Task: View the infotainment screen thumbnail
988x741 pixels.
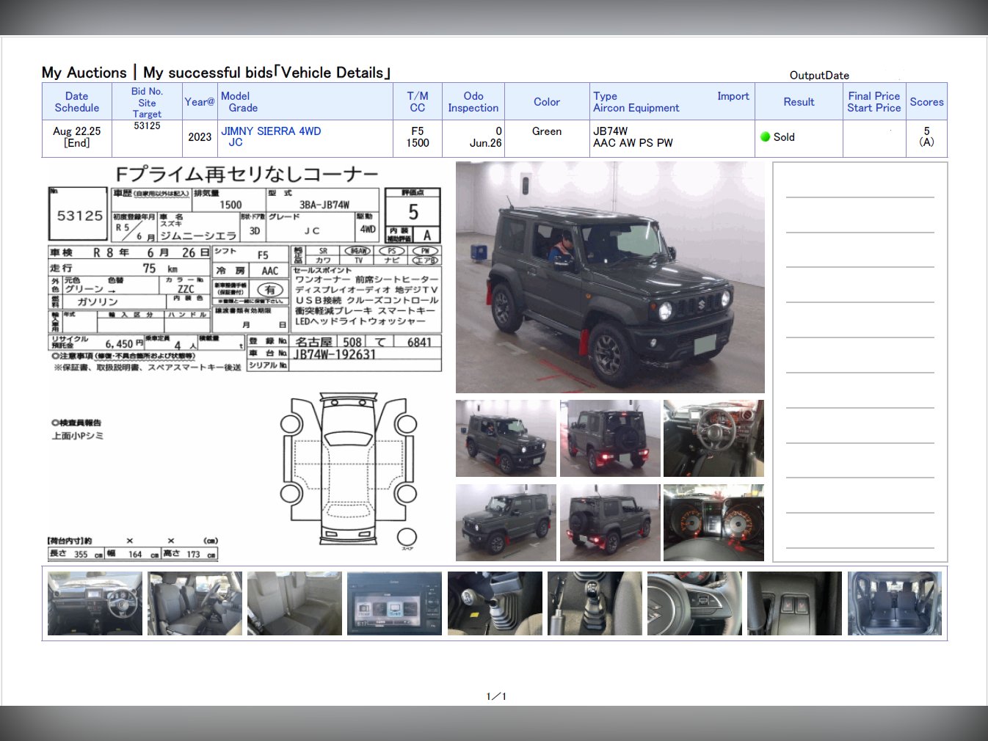Action: pos(394,603)
